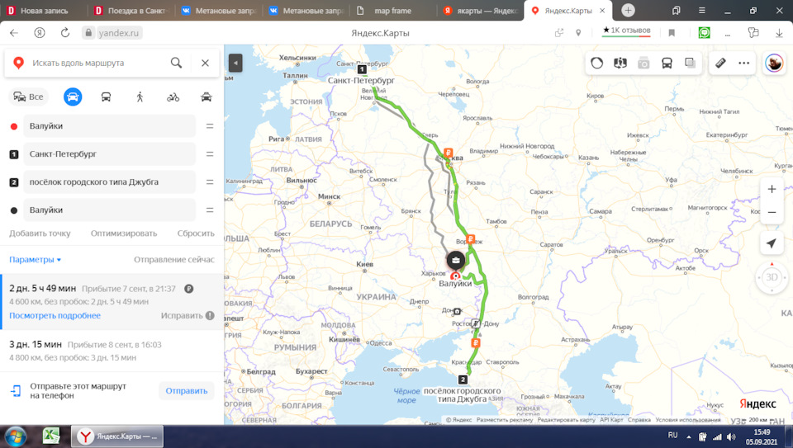This screenshot has width=793, height=448.
Task: Expand the 'Параметры' dropdown
Action: tap(35, 260)
